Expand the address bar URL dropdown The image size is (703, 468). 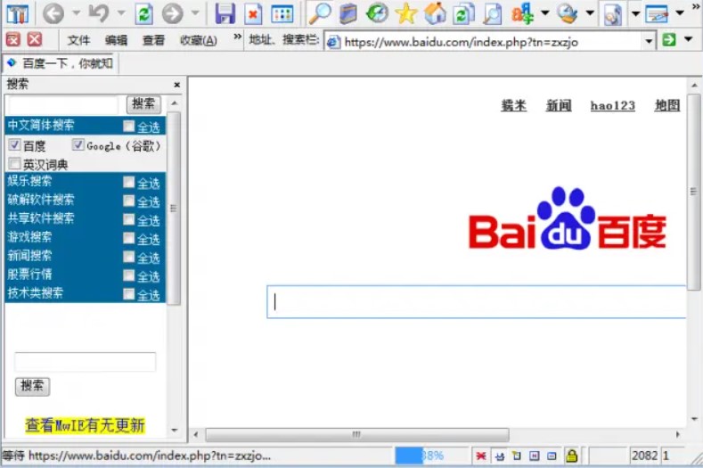coord(649,41)
